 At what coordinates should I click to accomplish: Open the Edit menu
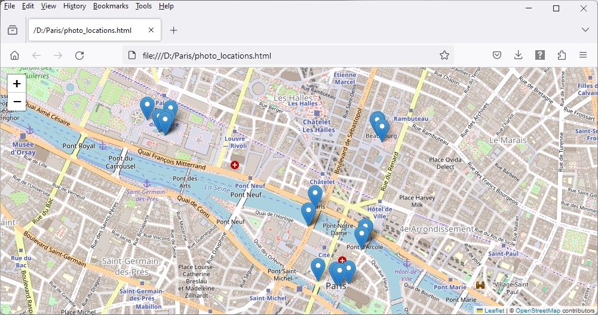[28, 6]
